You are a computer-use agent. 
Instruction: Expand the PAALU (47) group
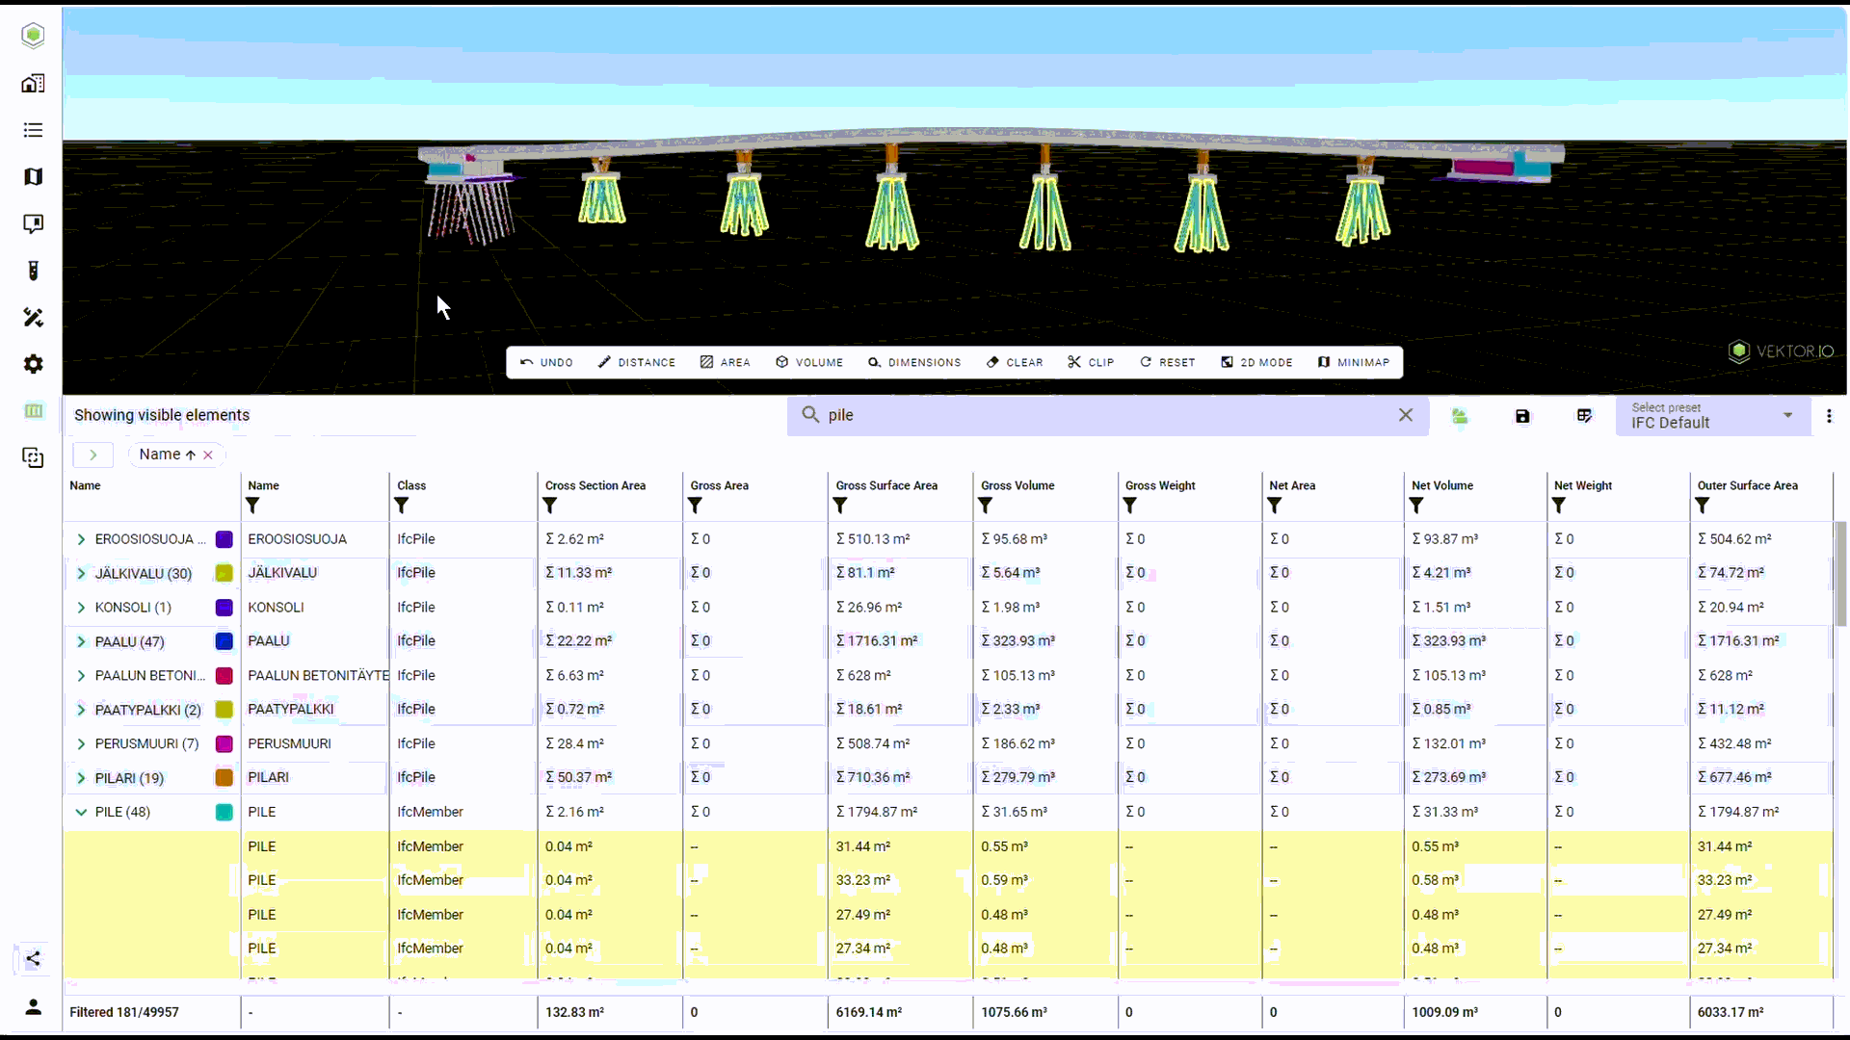click(81, 641)
